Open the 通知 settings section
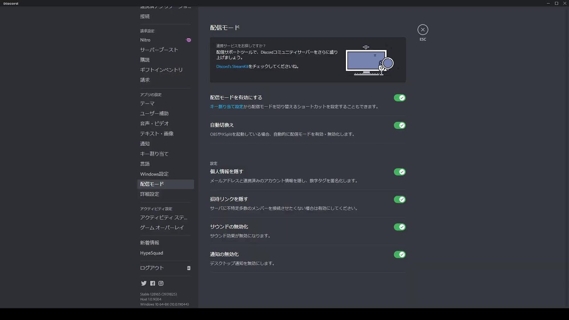Image resolution: width=569 pixels, height=320 pixels. point(165,144)
